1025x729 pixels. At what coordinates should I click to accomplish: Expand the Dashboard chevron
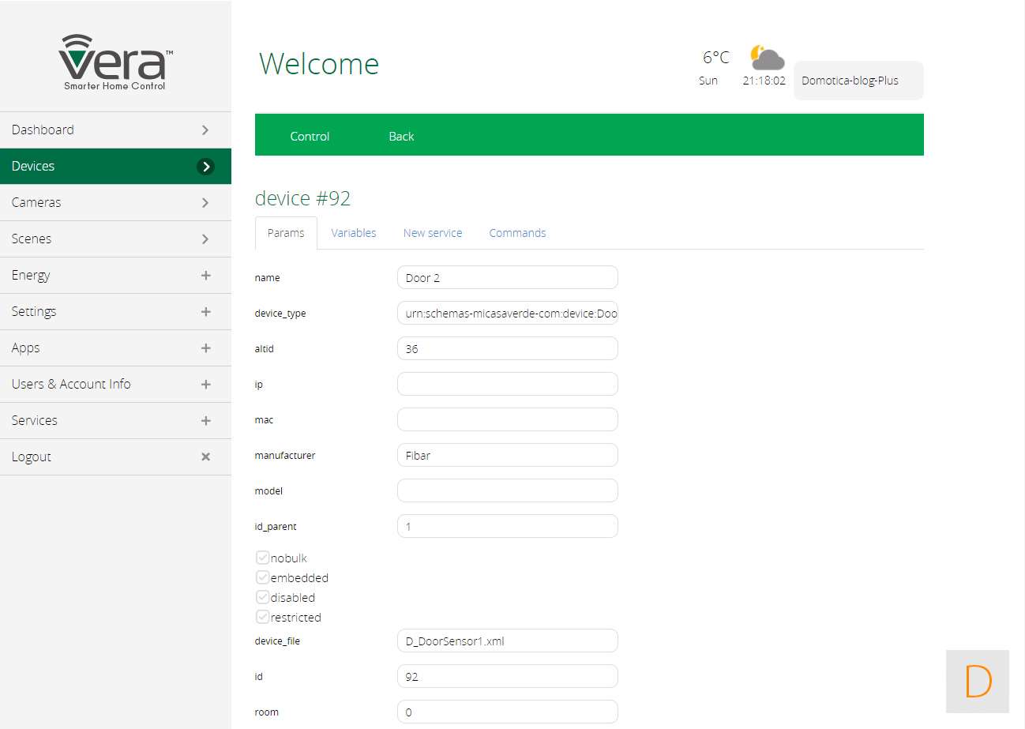(205, 130)
